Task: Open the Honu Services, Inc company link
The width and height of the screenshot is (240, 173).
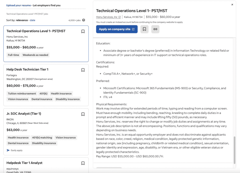Action: coord(108,17)
